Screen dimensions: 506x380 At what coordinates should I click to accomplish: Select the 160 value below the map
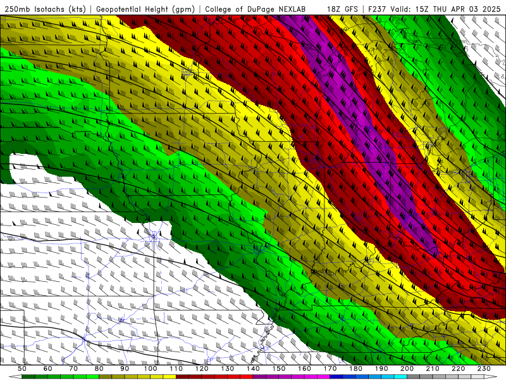[304, 369]
